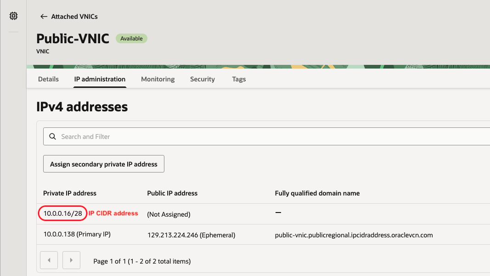Click the dash under Fully qualified domain name
The width and height of the screenshot is (490, 276).
point(277,213)
